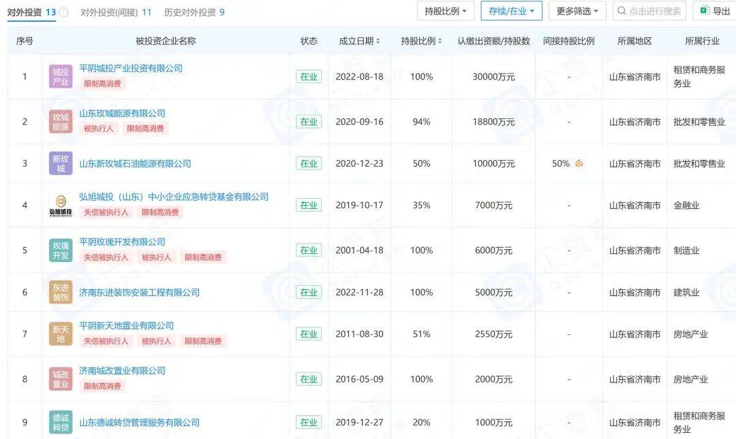Image resolution: width=736 pixels, height=439 pixels.
Task: Click the 金融业 industry cell
Action: [x=687, y=205]
